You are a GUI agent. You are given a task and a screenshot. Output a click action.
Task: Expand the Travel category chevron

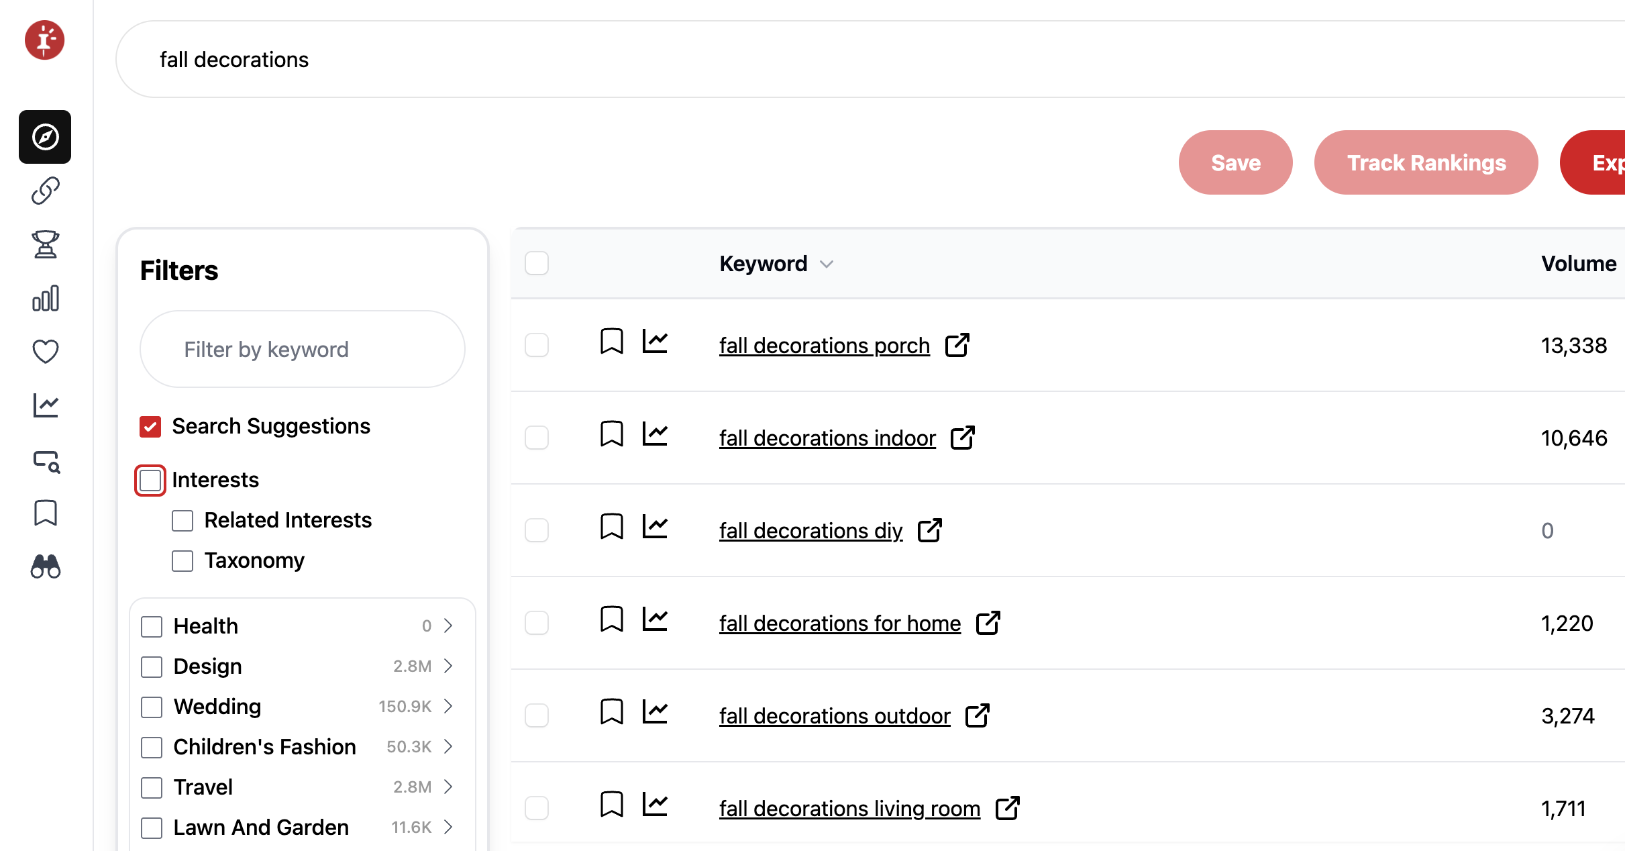(x=448, y=787)
